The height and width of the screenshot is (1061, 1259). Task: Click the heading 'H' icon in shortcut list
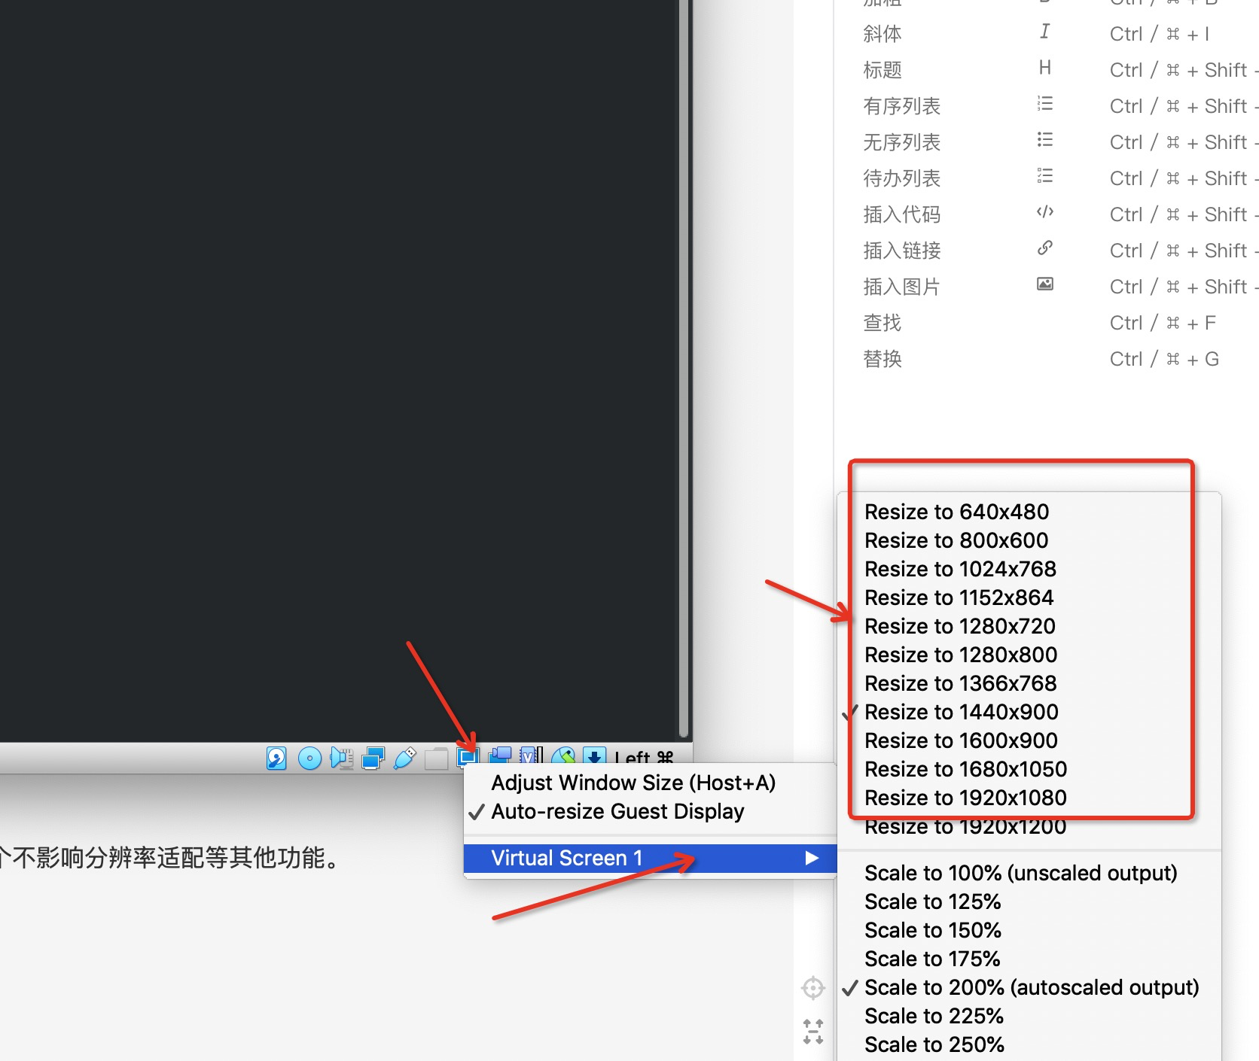pyautogui.click(x=1044, y=68)
